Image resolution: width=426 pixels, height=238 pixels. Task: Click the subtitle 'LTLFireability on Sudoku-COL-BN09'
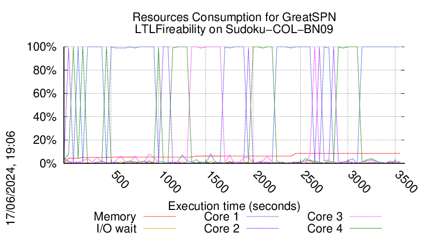tap(234, 29)
